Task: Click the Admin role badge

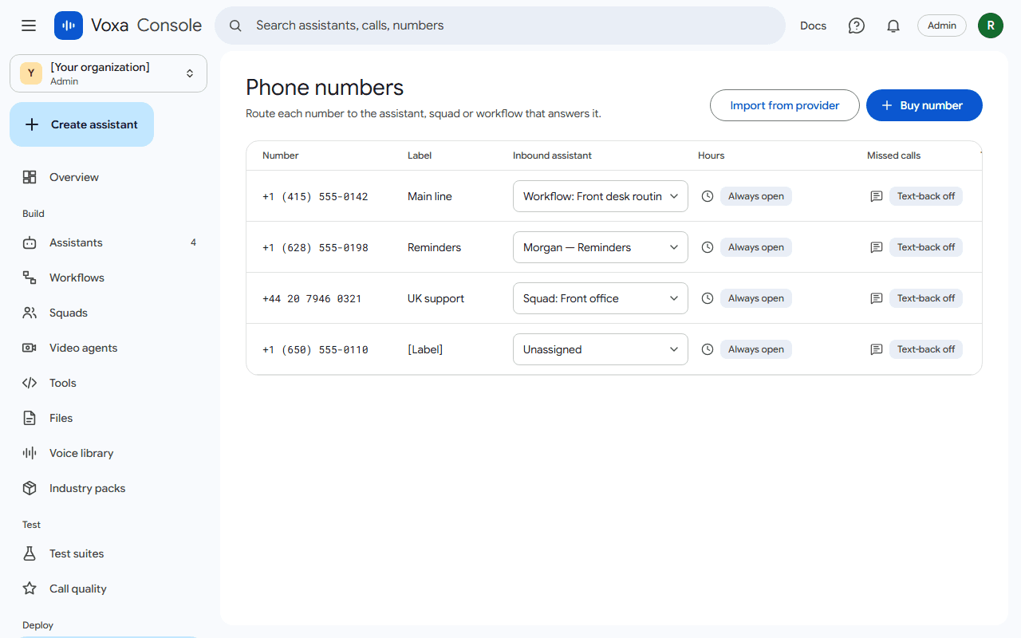Action: tap(942, 26)
